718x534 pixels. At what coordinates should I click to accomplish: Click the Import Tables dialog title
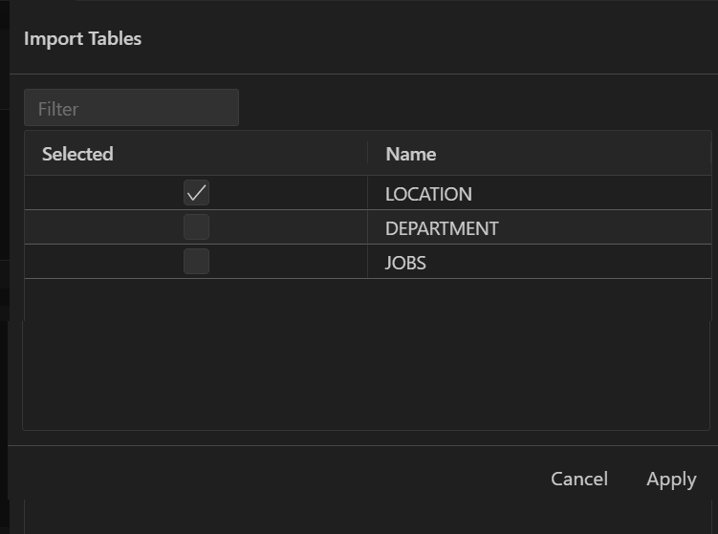click(82, 39)
